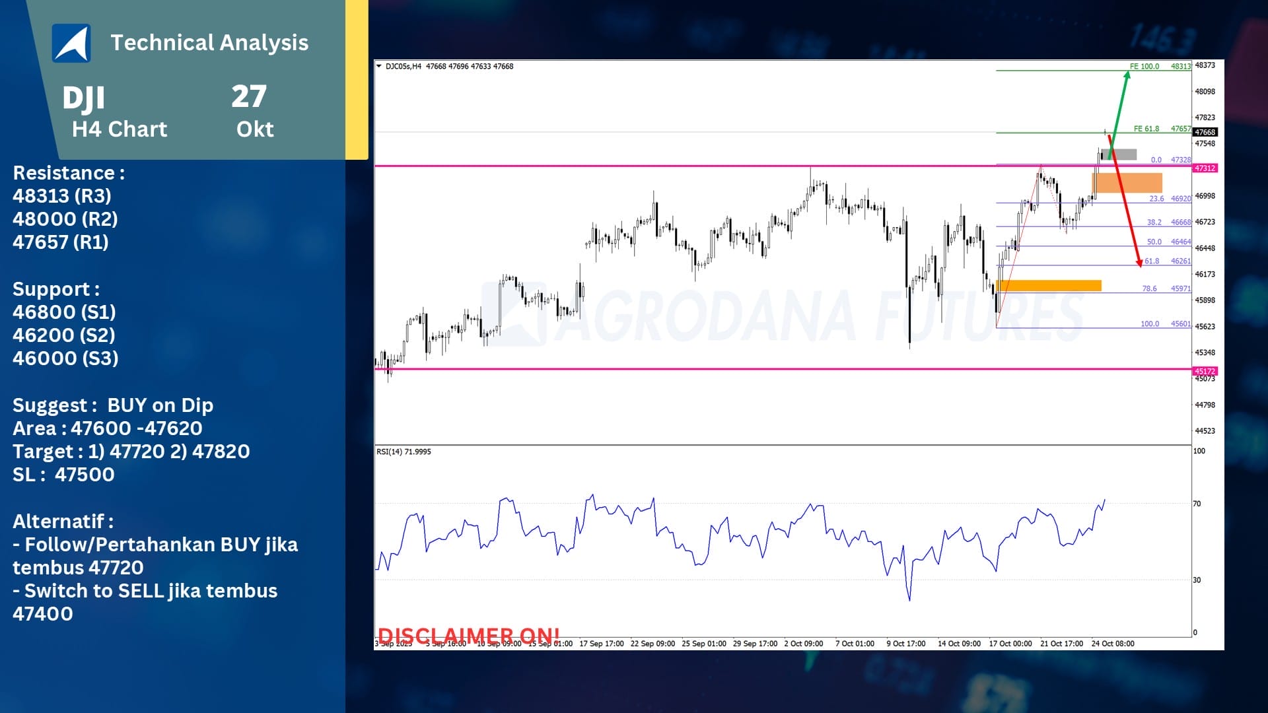Viewport: 1268px width, 713px height.
Task: Click the magenta 45172 price tag
Action: click(1205, 371)
